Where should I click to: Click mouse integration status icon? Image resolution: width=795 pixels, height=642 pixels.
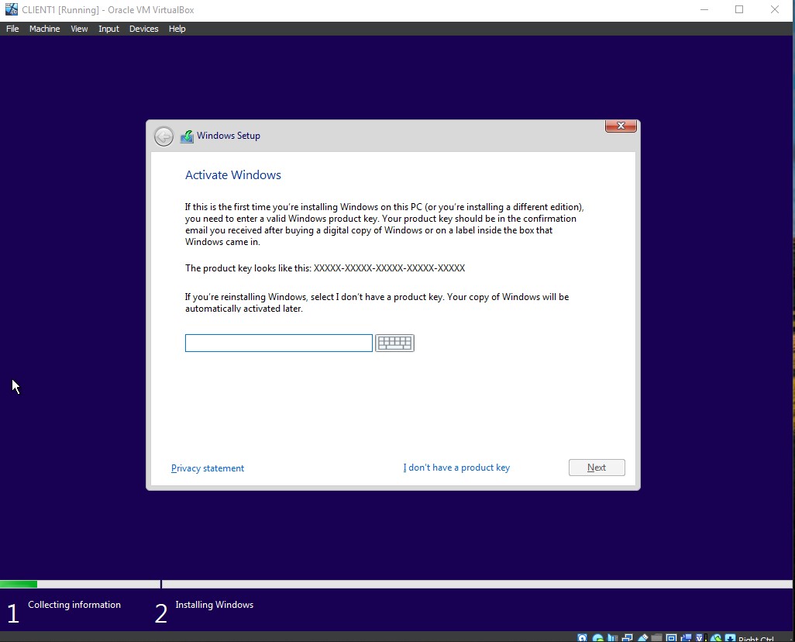point(716,638)
